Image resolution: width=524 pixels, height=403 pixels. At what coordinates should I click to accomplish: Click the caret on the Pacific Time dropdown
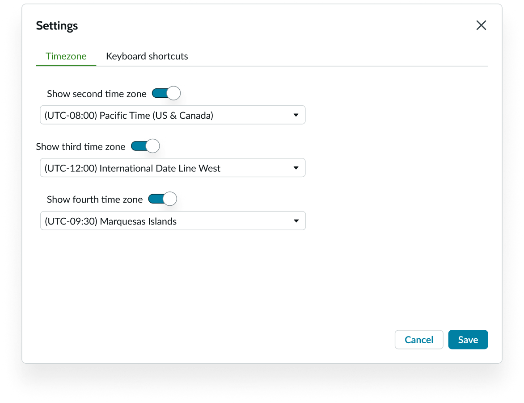coord(296,115)
